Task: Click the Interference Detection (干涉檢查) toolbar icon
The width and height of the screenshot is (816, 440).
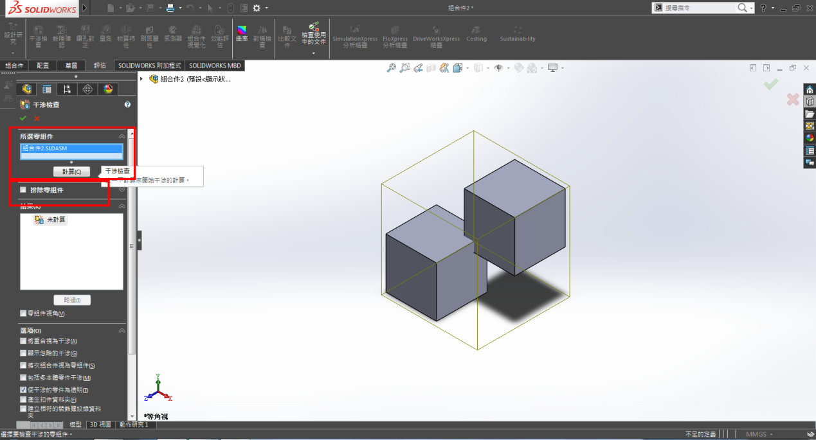Action: click(38, 36)
